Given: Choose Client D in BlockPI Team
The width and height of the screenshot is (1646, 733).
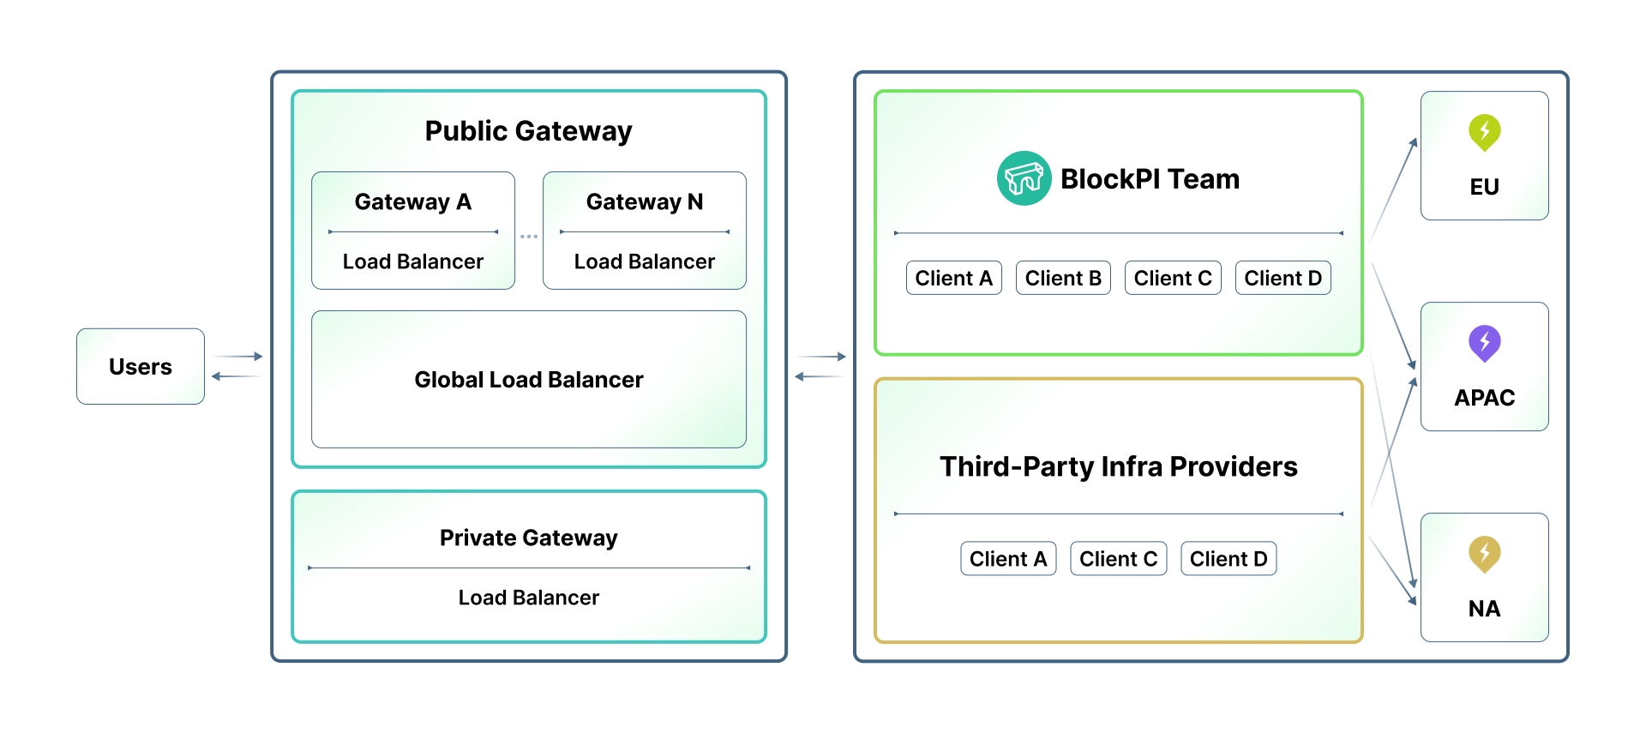Looking at the screenshot, I should coord(1283,278).
